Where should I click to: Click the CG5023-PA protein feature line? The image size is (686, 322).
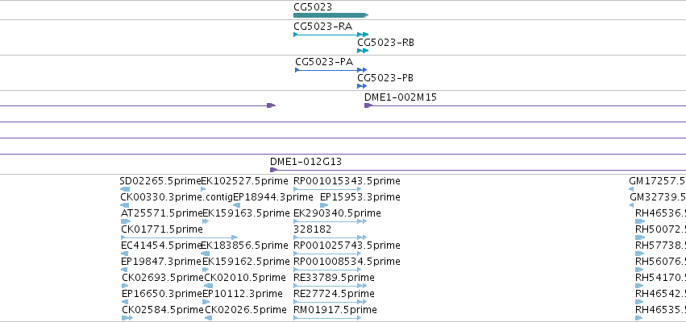click(x=331, y=70)
